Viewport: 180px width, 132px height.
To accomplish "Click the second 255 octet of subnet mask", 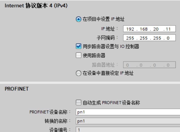I will (144, 38).
